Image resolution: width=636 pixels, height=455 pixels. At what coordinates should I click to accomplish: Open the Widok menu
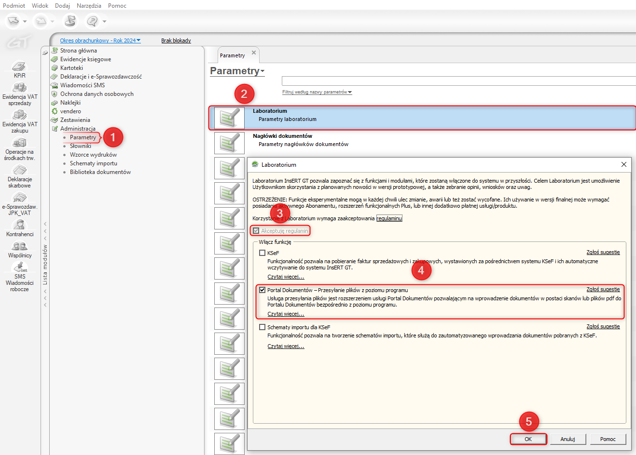[40, 6]
